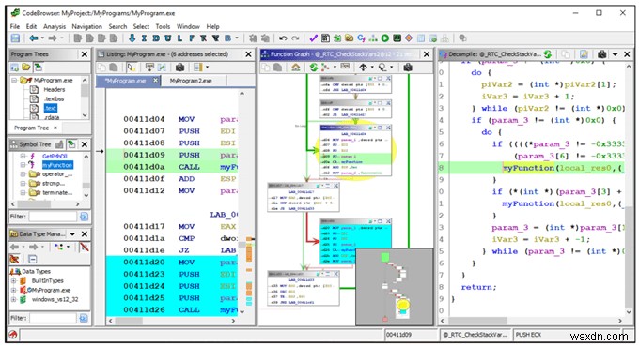Open Listing field options dropdown arrow
Viewport: 639px width, 346px height.
tap(207, 68)
